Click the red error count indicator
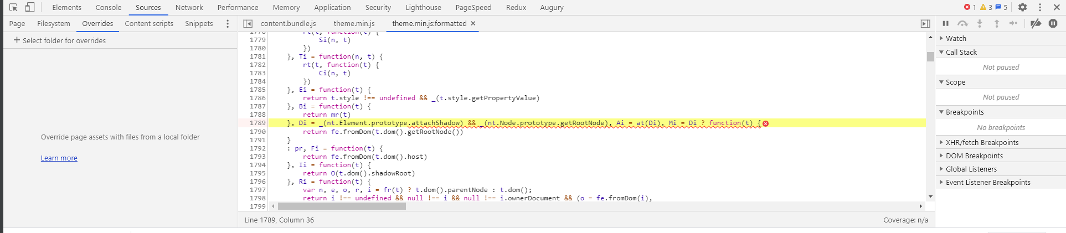The image size is (1066, 233). pyautogui.click(x=970, y=7)
